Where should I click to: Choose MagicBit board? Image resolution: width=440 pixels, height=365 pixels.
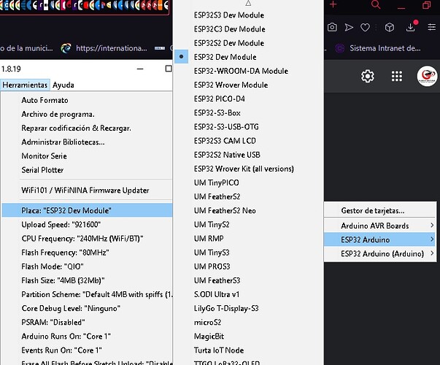click(249, 336)
